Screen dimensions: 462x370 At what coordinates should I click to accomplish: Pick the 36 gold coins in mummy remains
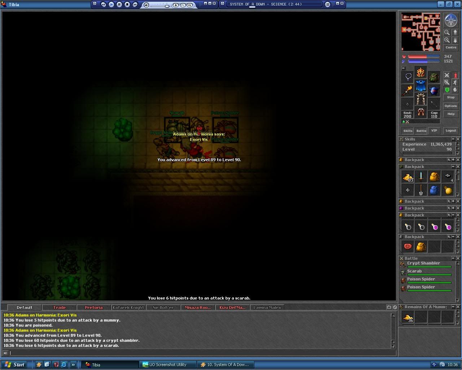coord(408,318)
